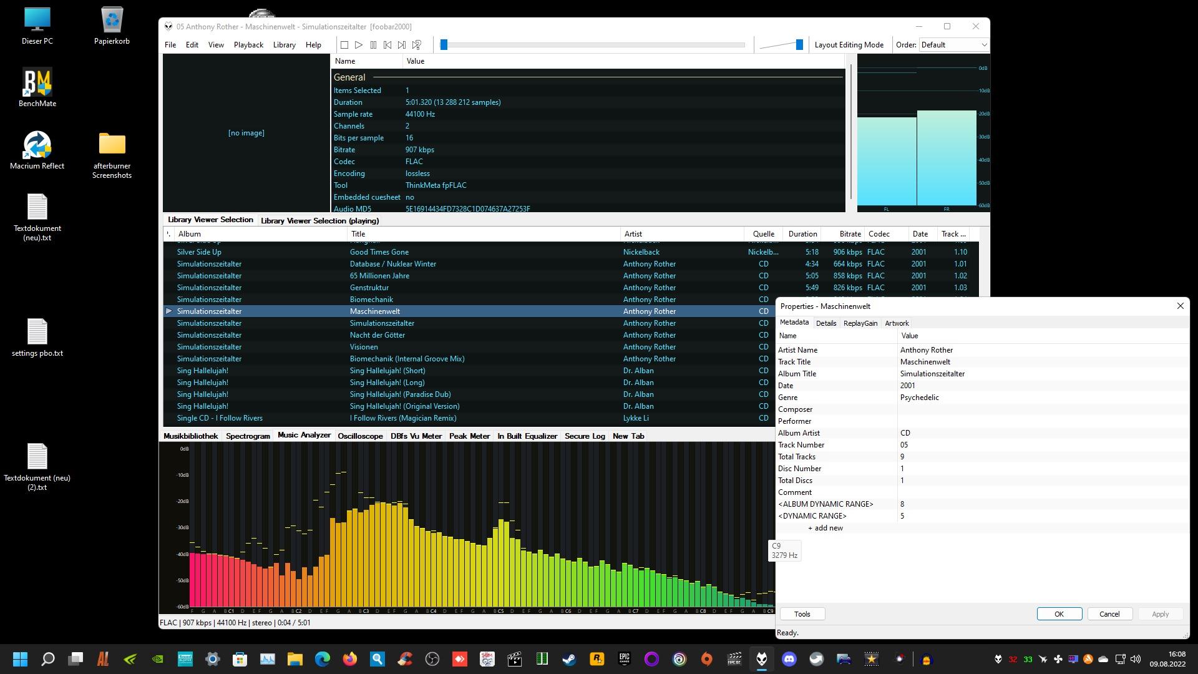
Task: Open the Macrium Reflect desktop icon
Action: pos(37,150)
